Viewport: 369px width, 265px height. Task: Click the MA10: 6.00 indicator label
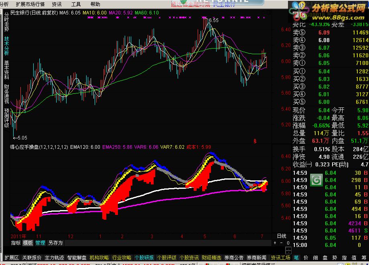[x=95, y=13]
